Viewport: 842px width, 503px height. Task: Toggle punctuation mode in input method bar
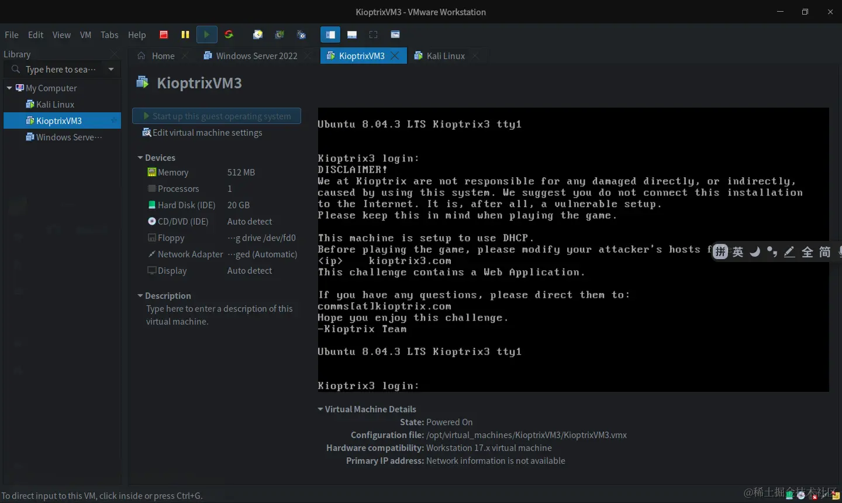(772, 252)
